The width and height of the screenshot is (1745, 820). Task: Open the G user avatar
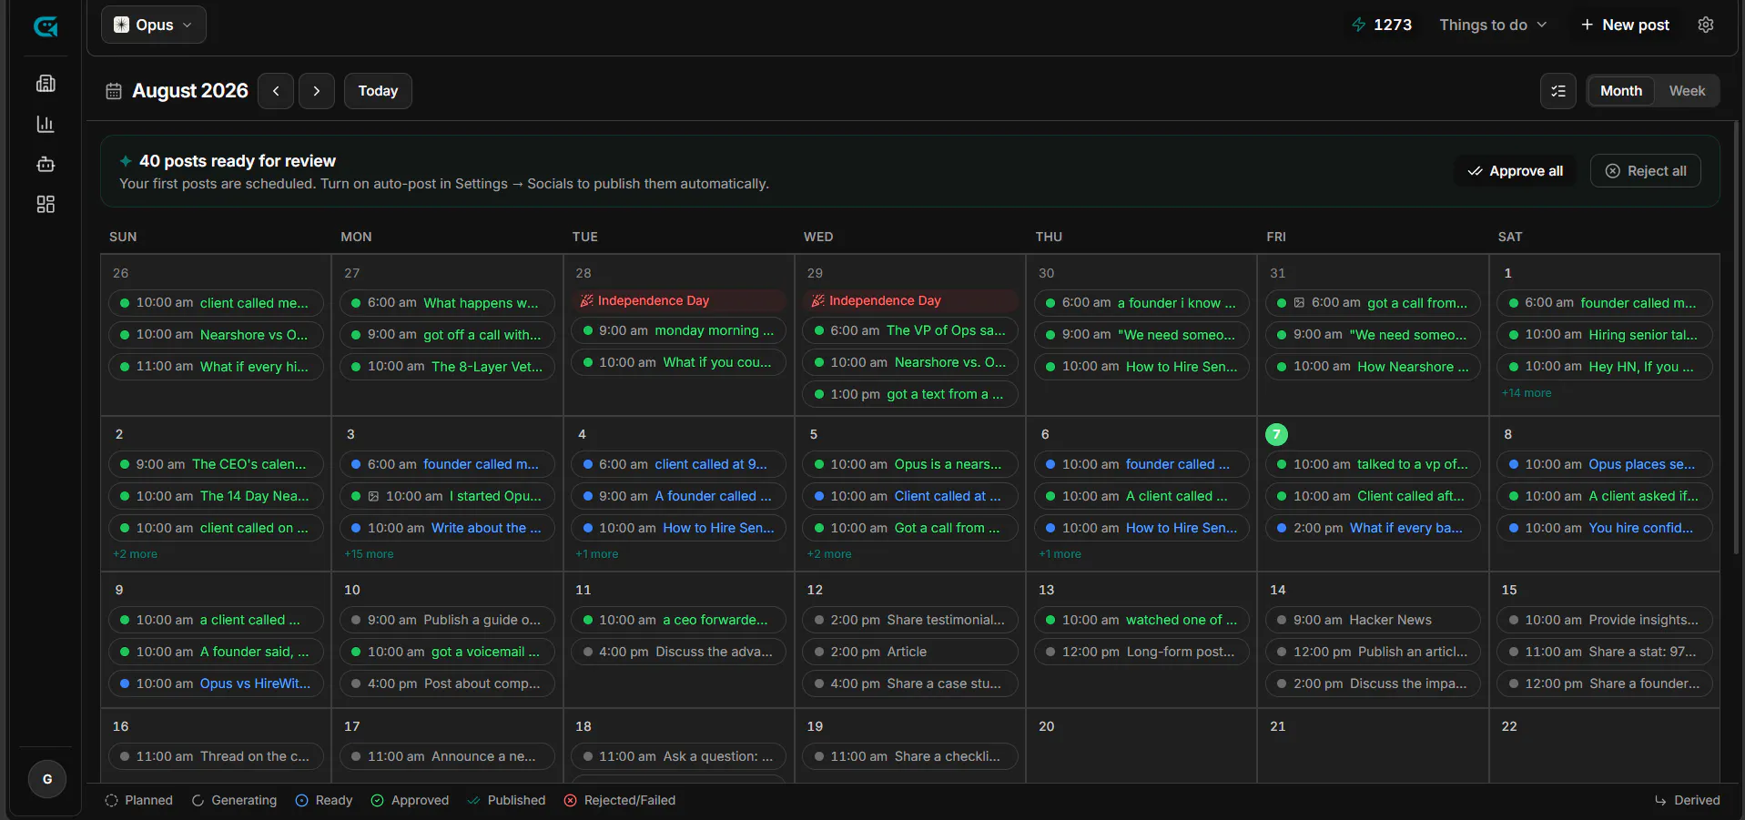[47, 779]
